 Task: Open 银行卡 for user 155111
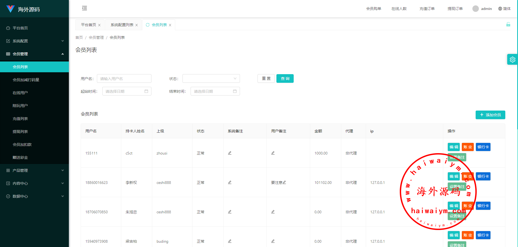click(483, 147)
